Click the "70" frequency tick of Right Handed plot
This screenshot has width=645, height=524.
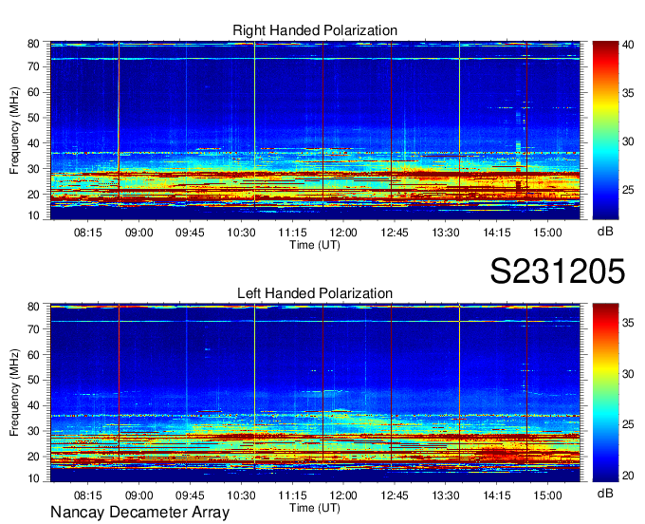(x=33, y=66)
